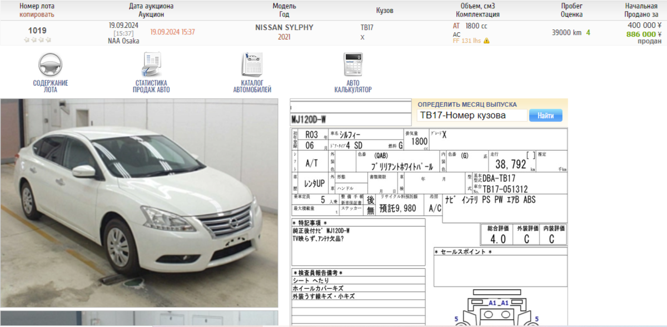This screenshot has height=327, width=667.
Task: Click the Дата аукциона column header
Action: 151,6
